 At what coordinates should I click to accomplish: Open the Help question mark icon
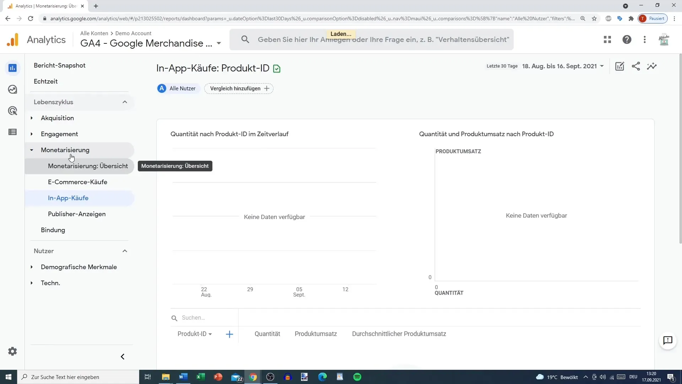coord(627,39)
